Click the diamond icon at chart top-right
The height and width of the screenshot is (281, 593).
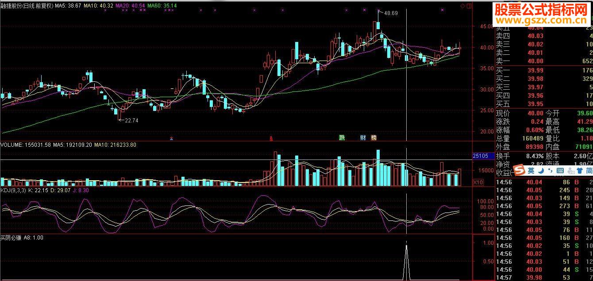point(462,6)
